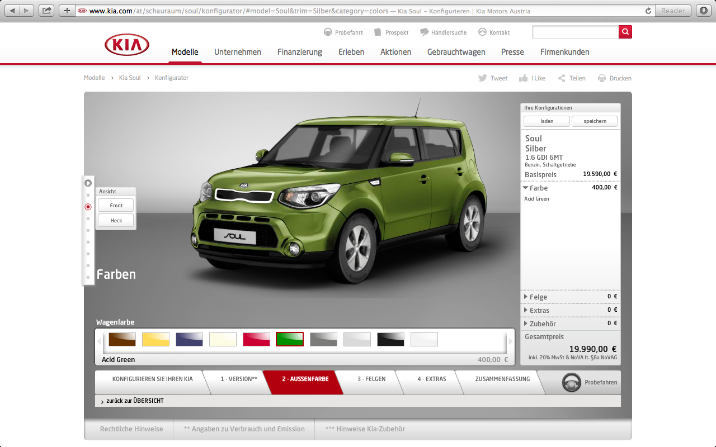Open the Gebrauchtwagen menu
This screenshot has width=716, height=447.
click(456, 52)
